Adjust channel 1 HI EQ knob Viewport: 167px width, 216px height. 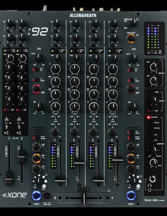click(56, 69)
